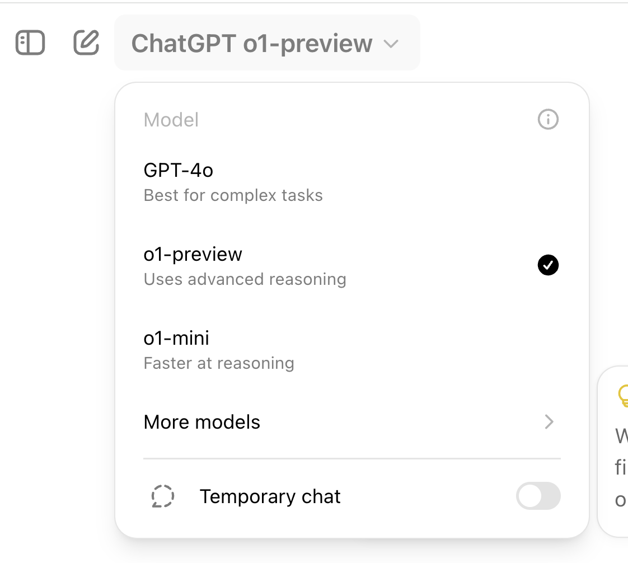The width and height of the screenshot is (628, 563).
Task: Expand the More models submenu arrow
Action: tap(549, 421)
